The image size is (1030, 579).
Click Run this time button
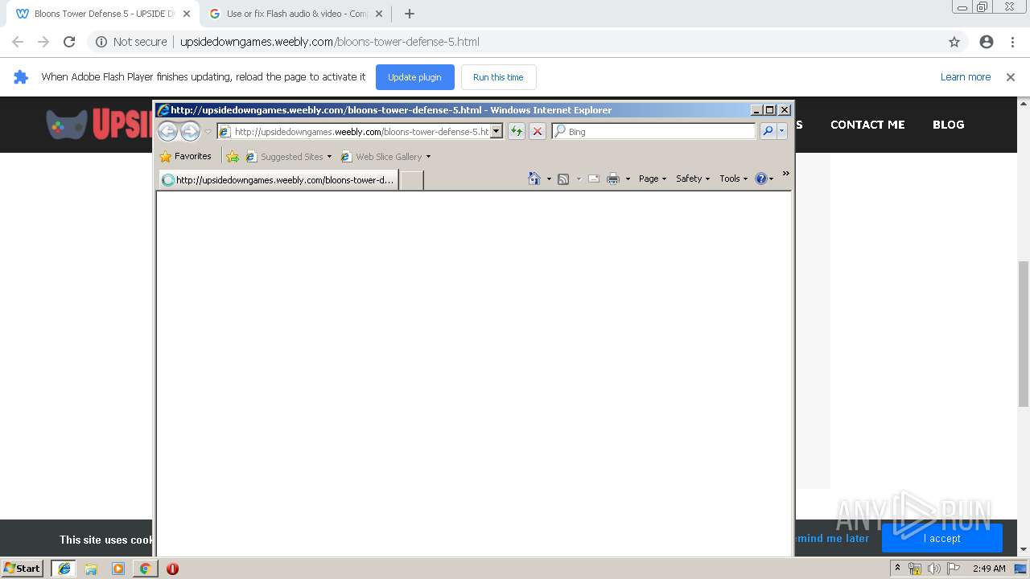(x=498, y=77)
